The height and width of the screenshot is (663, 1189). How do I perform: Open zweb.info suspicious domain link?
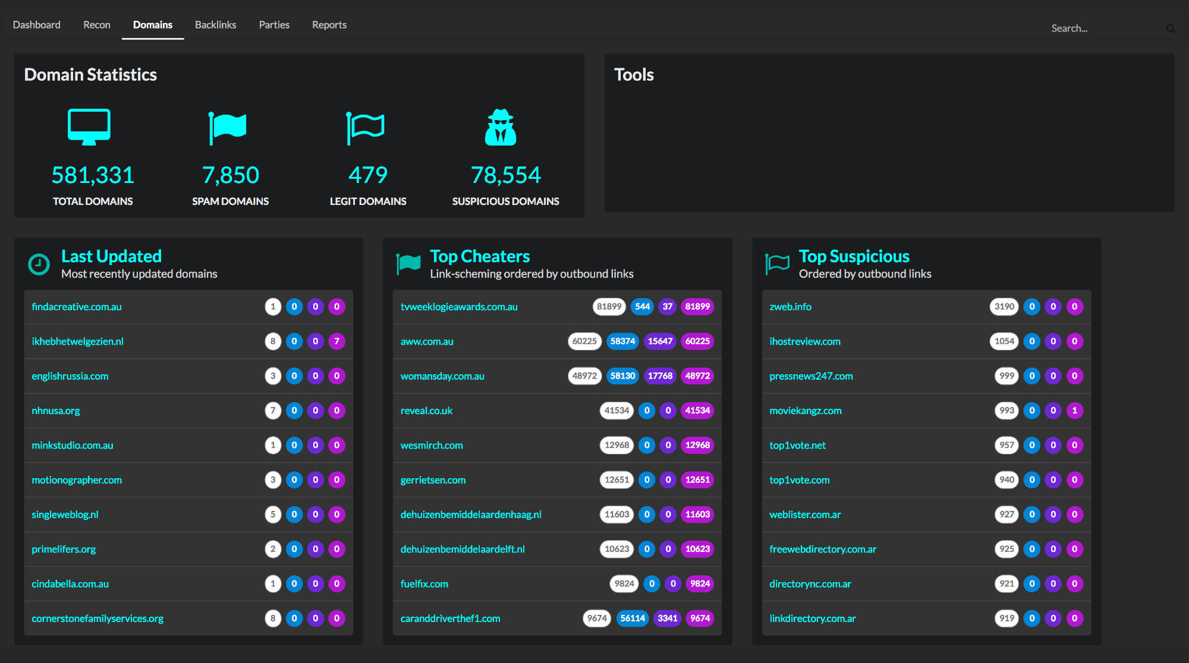click(791, 307)
